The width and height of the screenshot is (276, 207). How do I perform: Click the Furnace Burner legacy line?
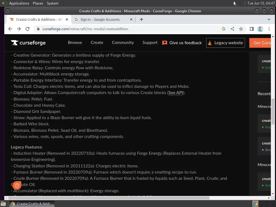[x=104, y=172]
